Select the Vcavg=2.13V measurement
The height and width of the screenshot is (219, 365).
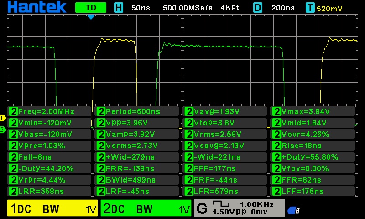225,146
